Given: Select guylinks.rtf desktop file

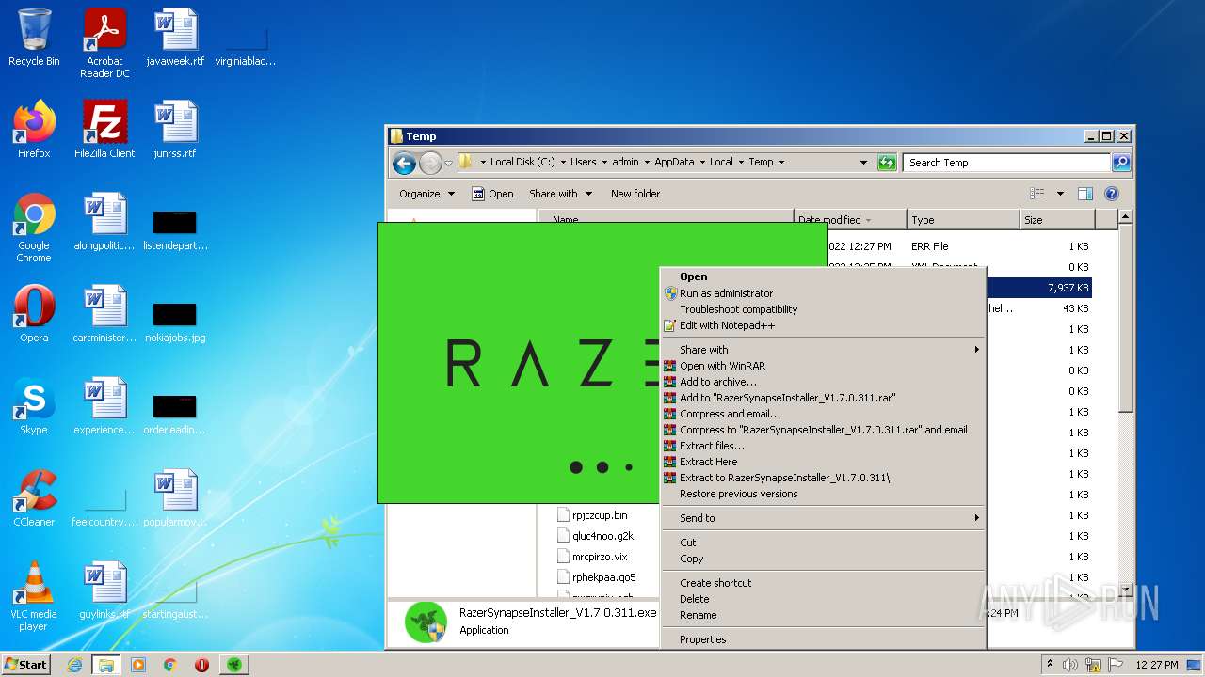Looking at the screenshot, I should coord(104,590).
